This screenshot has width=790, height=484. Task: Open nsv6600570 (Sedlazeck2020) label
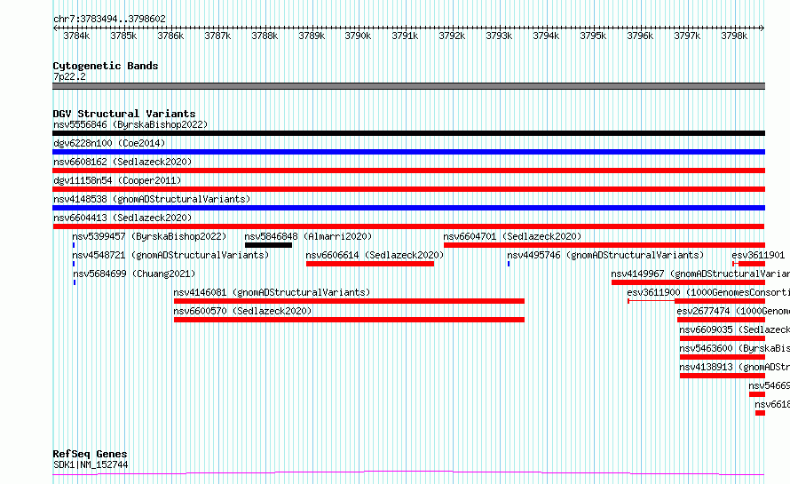(242, 311)
